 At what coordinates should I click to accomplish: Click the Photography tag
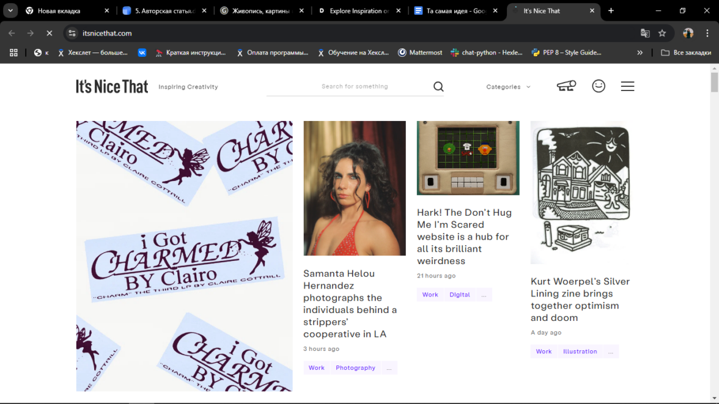pos(355,368)
